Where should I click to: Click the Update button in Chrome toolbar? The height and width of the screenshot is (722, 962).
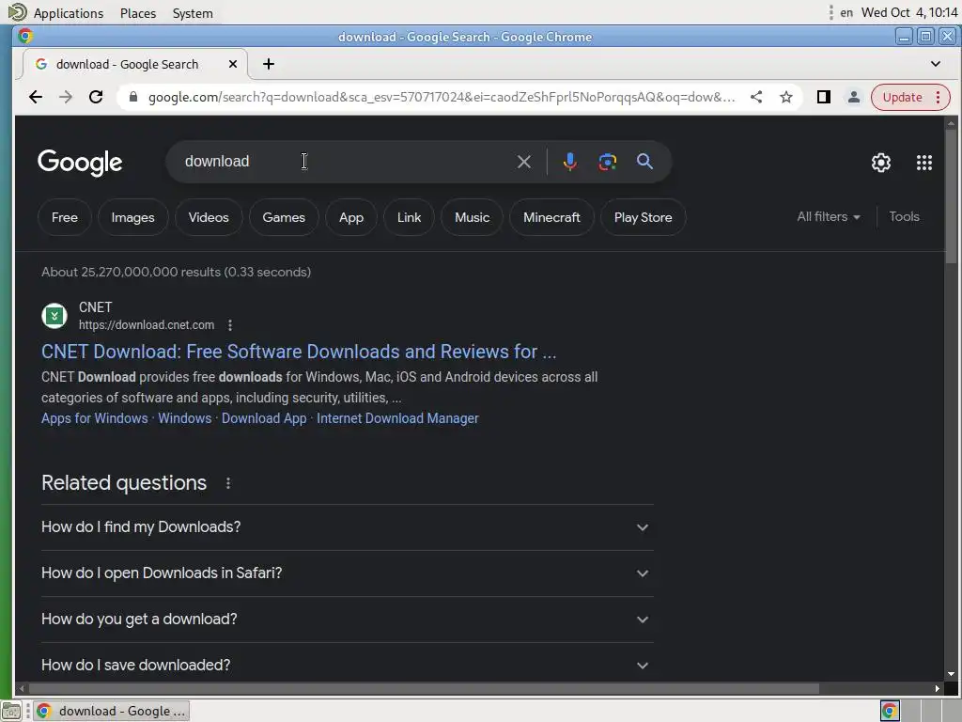pos(910,97)
